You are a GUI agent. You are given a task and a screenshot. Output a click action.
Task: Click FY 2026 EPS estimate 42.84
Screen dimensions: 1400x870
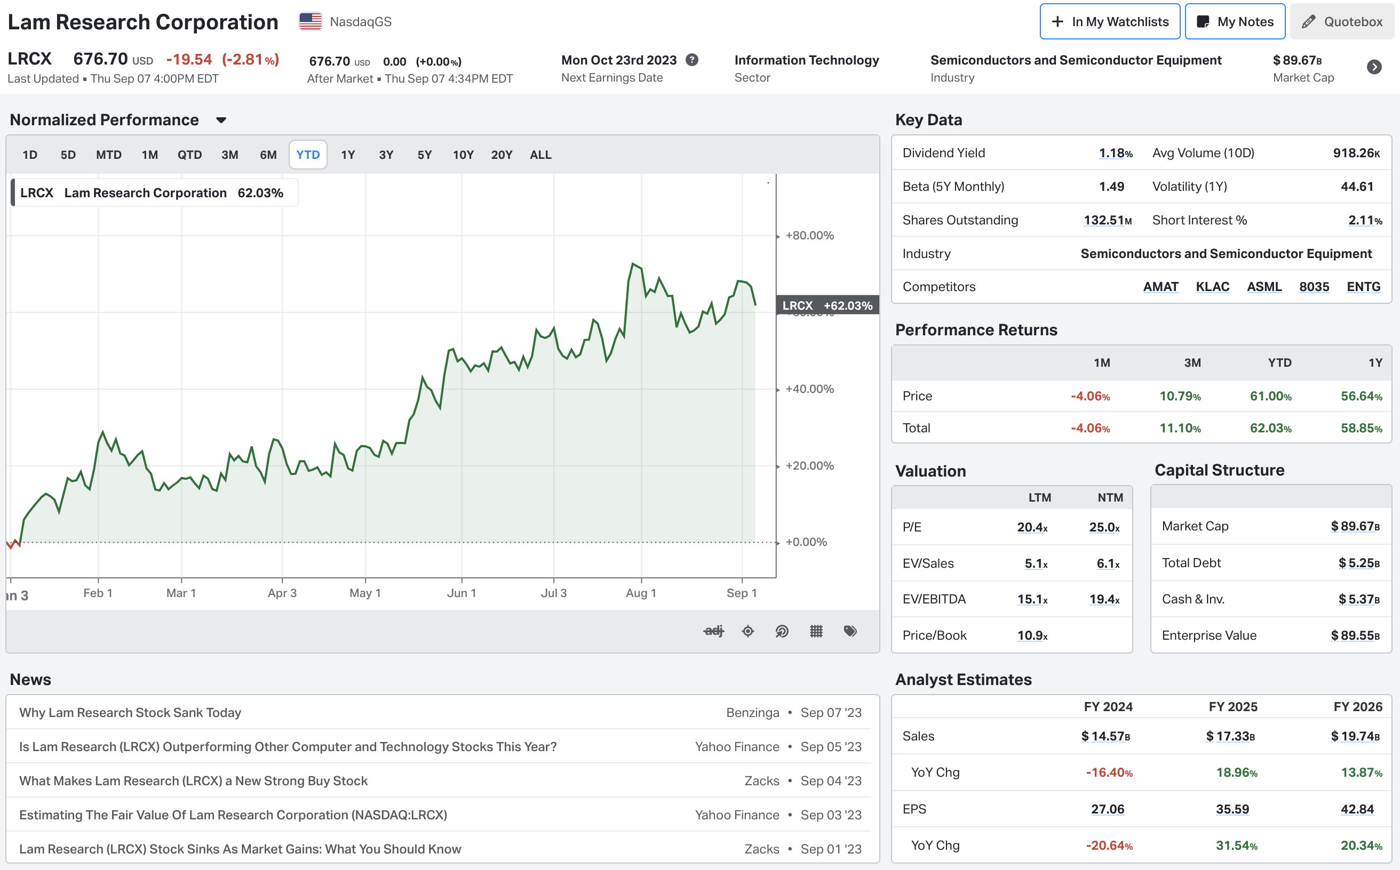tap(1357, 809)
